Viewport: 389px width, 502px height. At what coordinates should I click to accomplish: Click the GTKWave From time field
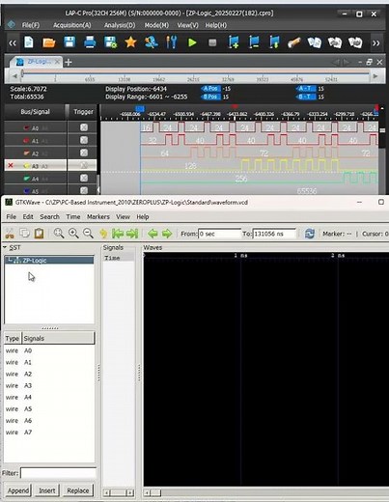(219, 234)
